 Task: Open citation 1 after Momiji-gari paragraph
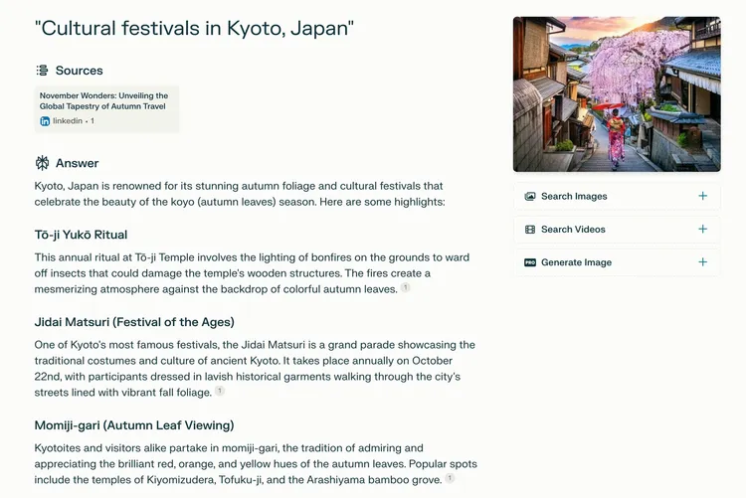450,478
